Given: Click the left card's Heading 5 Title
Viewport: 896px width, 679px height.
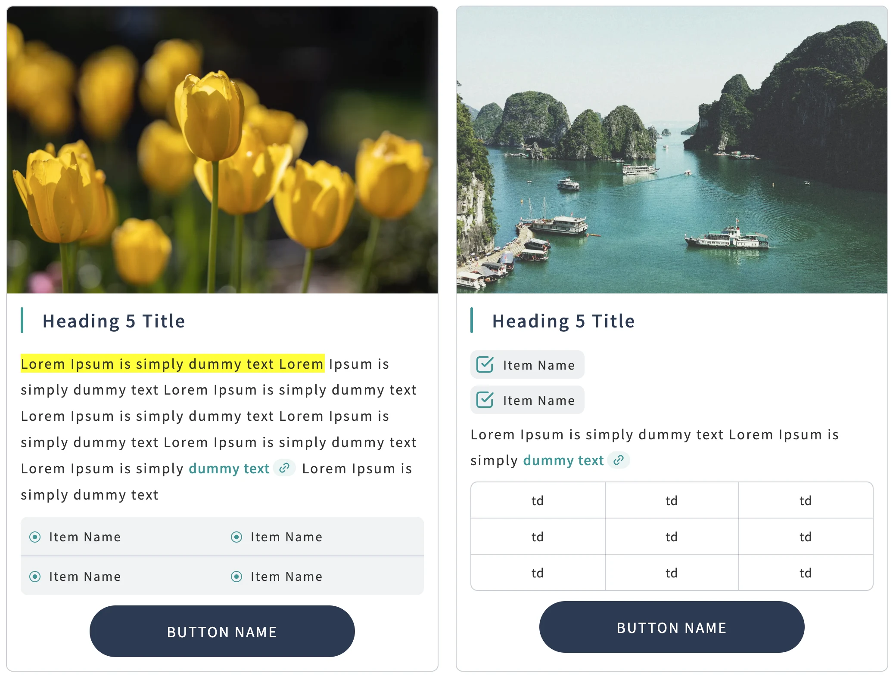Looking at the screenshot, I should coord(114,321).
